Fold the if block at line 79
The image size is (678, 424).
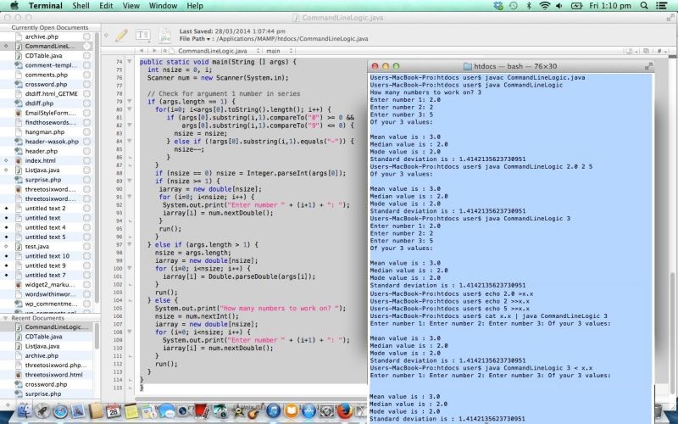tap(130, 101)
